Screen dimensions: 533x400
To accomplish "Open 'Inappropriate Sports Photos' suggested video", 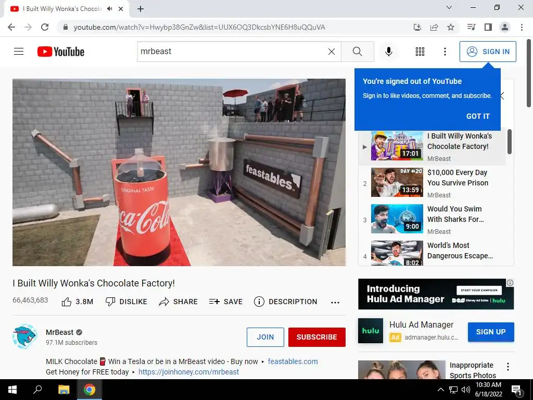I will (x=473, y=370).
